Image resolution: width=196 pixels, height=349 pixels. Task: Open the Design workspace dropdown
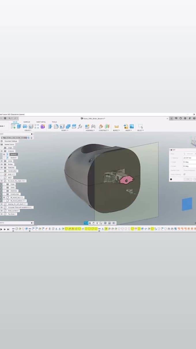(2, 126)
